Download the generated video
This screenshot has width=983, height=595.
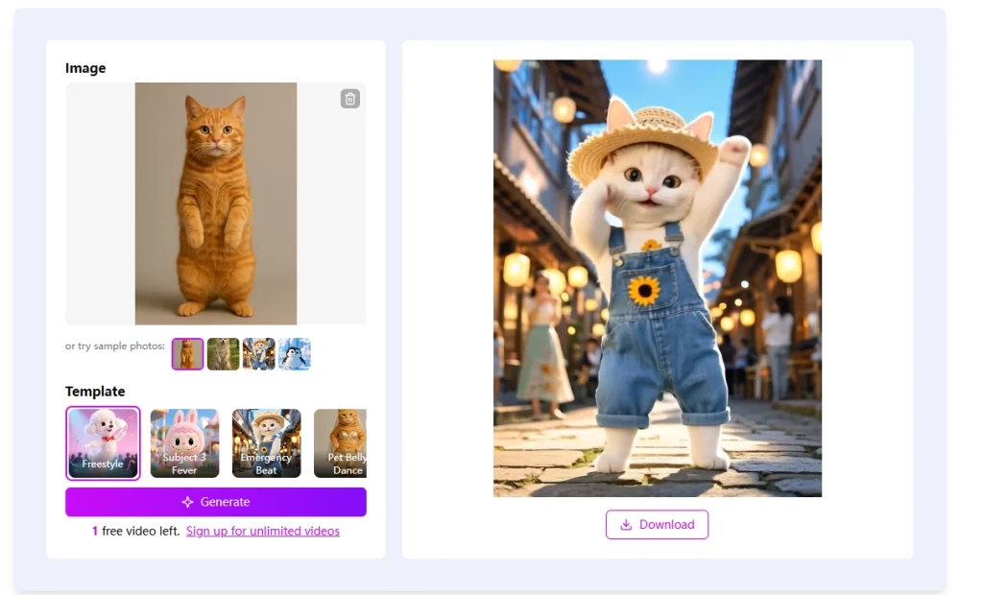coord(657,525)
